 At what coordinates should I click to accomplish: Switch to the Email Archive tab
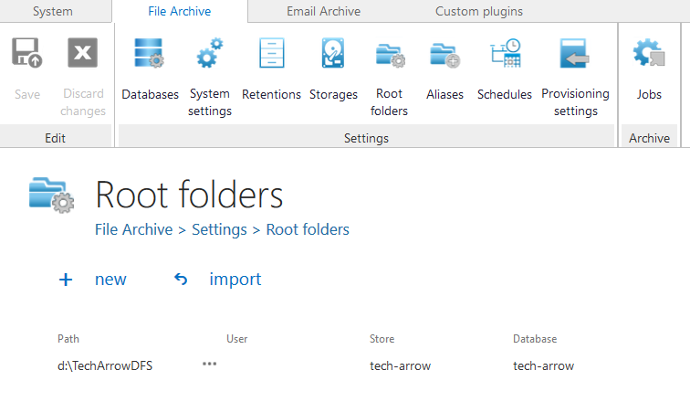(323, 12)
